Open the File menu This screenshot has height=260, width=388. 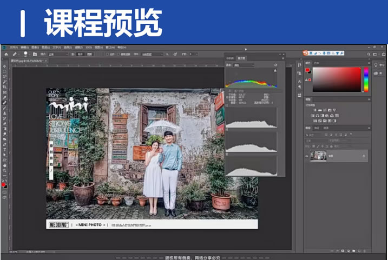14,47
